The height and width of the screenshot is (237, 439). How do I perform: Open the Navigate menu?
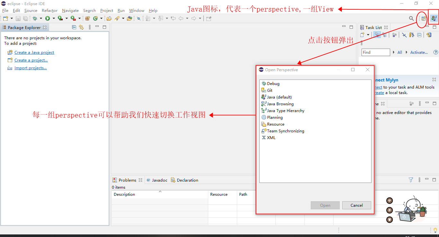(70, 11)
